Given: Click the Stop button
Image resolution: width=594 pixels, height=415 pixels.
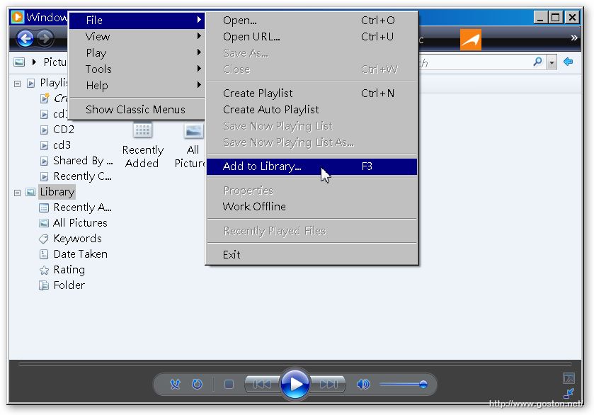Looking at the screenshot, I should (x=229, y=385).
